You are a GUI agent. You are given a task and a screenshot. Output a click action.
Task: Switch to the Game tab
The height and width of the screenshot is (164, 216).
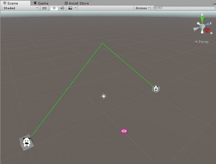coord(41,3)
